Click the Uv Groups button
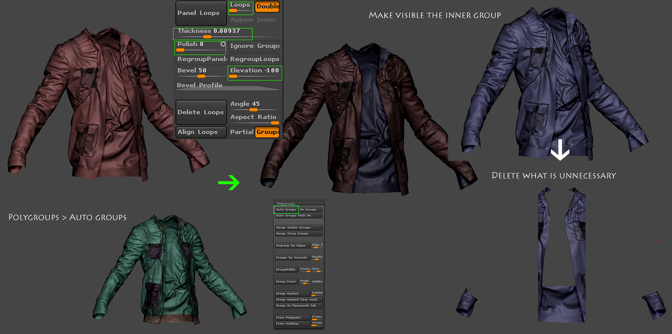The image size is (672, 334). tap(311, 209)
